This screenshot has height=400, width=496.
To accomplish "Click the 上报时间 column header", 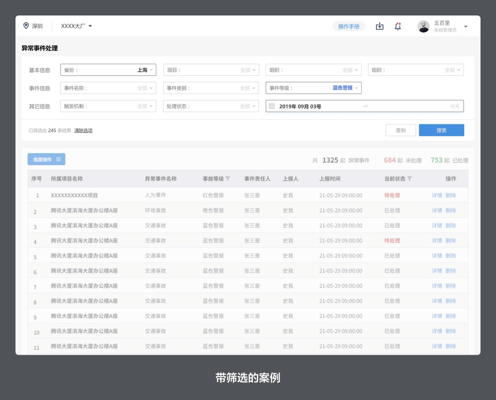I will tap(330, 179).
